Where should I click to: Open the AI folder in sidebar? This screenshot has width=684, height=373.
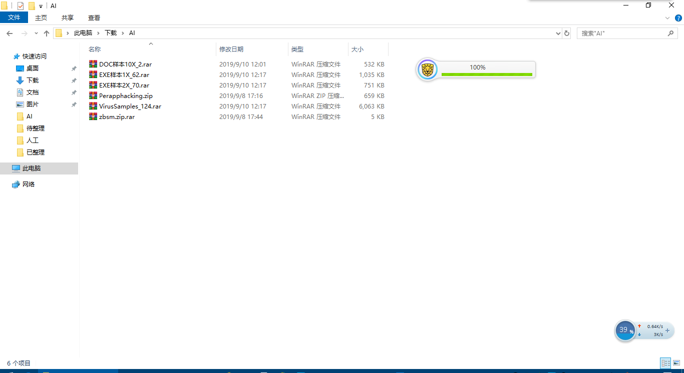[29, 116]
